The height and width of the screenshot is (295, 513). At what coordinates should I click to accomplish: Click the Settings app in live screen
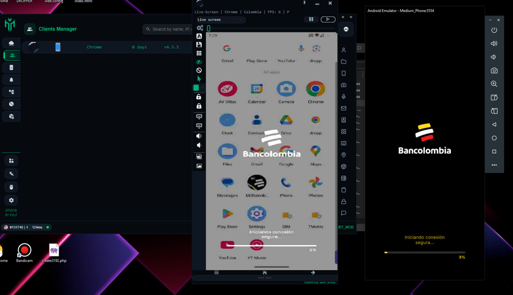tap(257, 217)
